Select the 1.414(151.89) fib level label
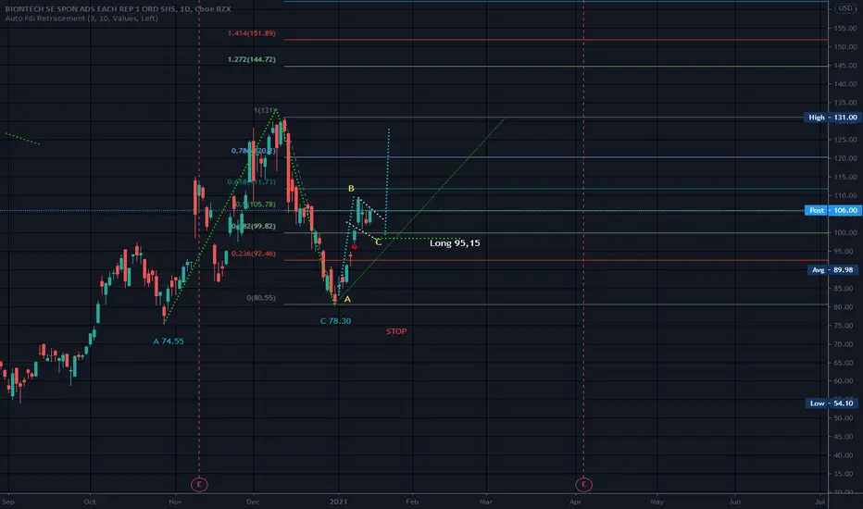 (252, 33)
